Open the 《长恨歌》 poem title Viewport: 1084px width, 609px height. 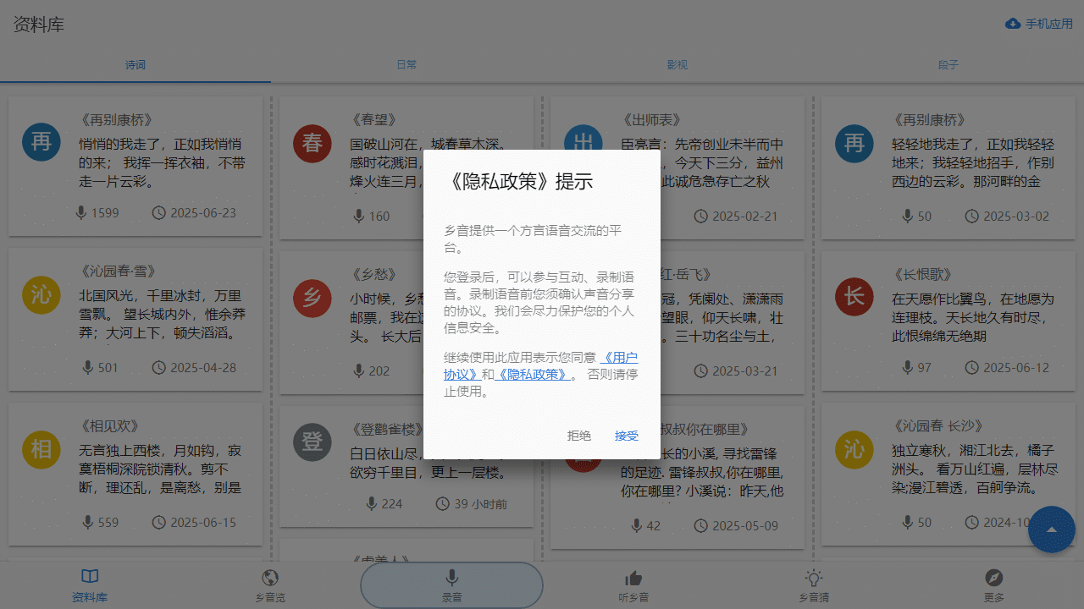[922, 274]
